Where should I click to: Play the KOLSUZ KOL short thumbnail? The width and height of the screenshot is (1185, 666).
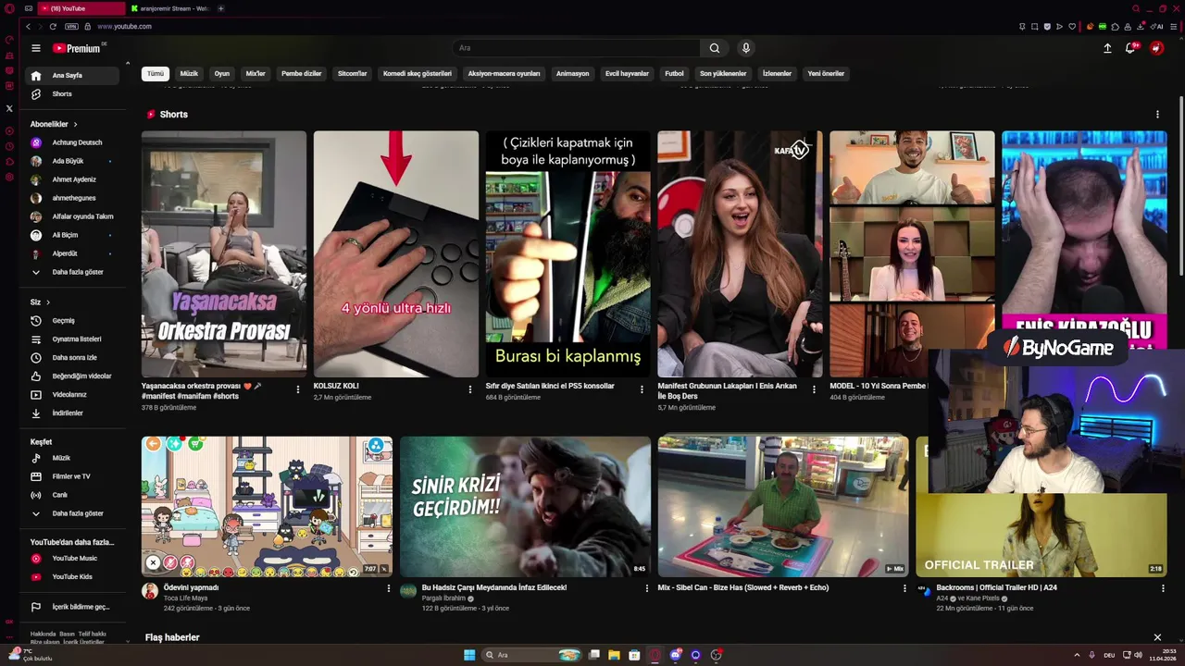396,253
